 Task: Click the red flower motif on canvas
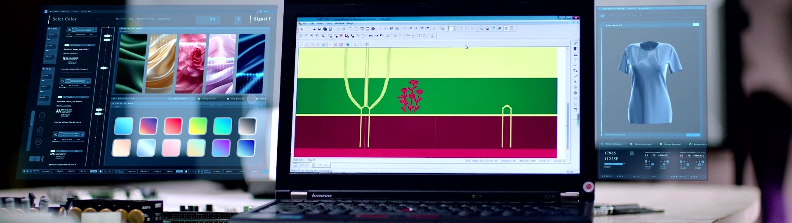pyautogui.click(x=411, y=96)
